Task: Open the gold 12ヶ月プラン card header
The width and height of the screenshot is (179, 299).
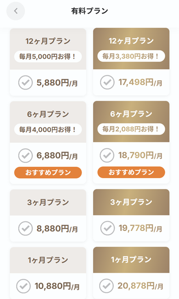Action: (131, 49)
